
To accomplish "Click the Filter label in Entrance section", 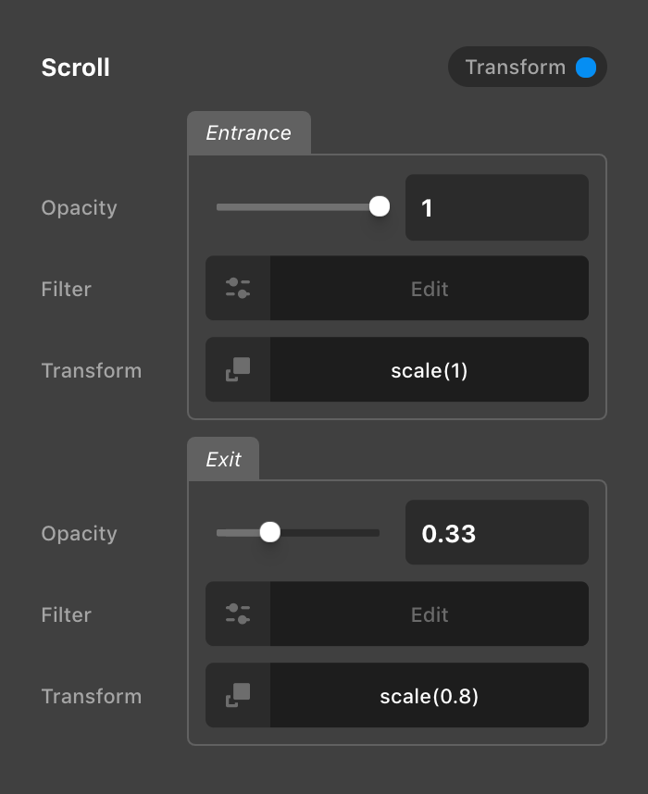I will coord(67,289).
